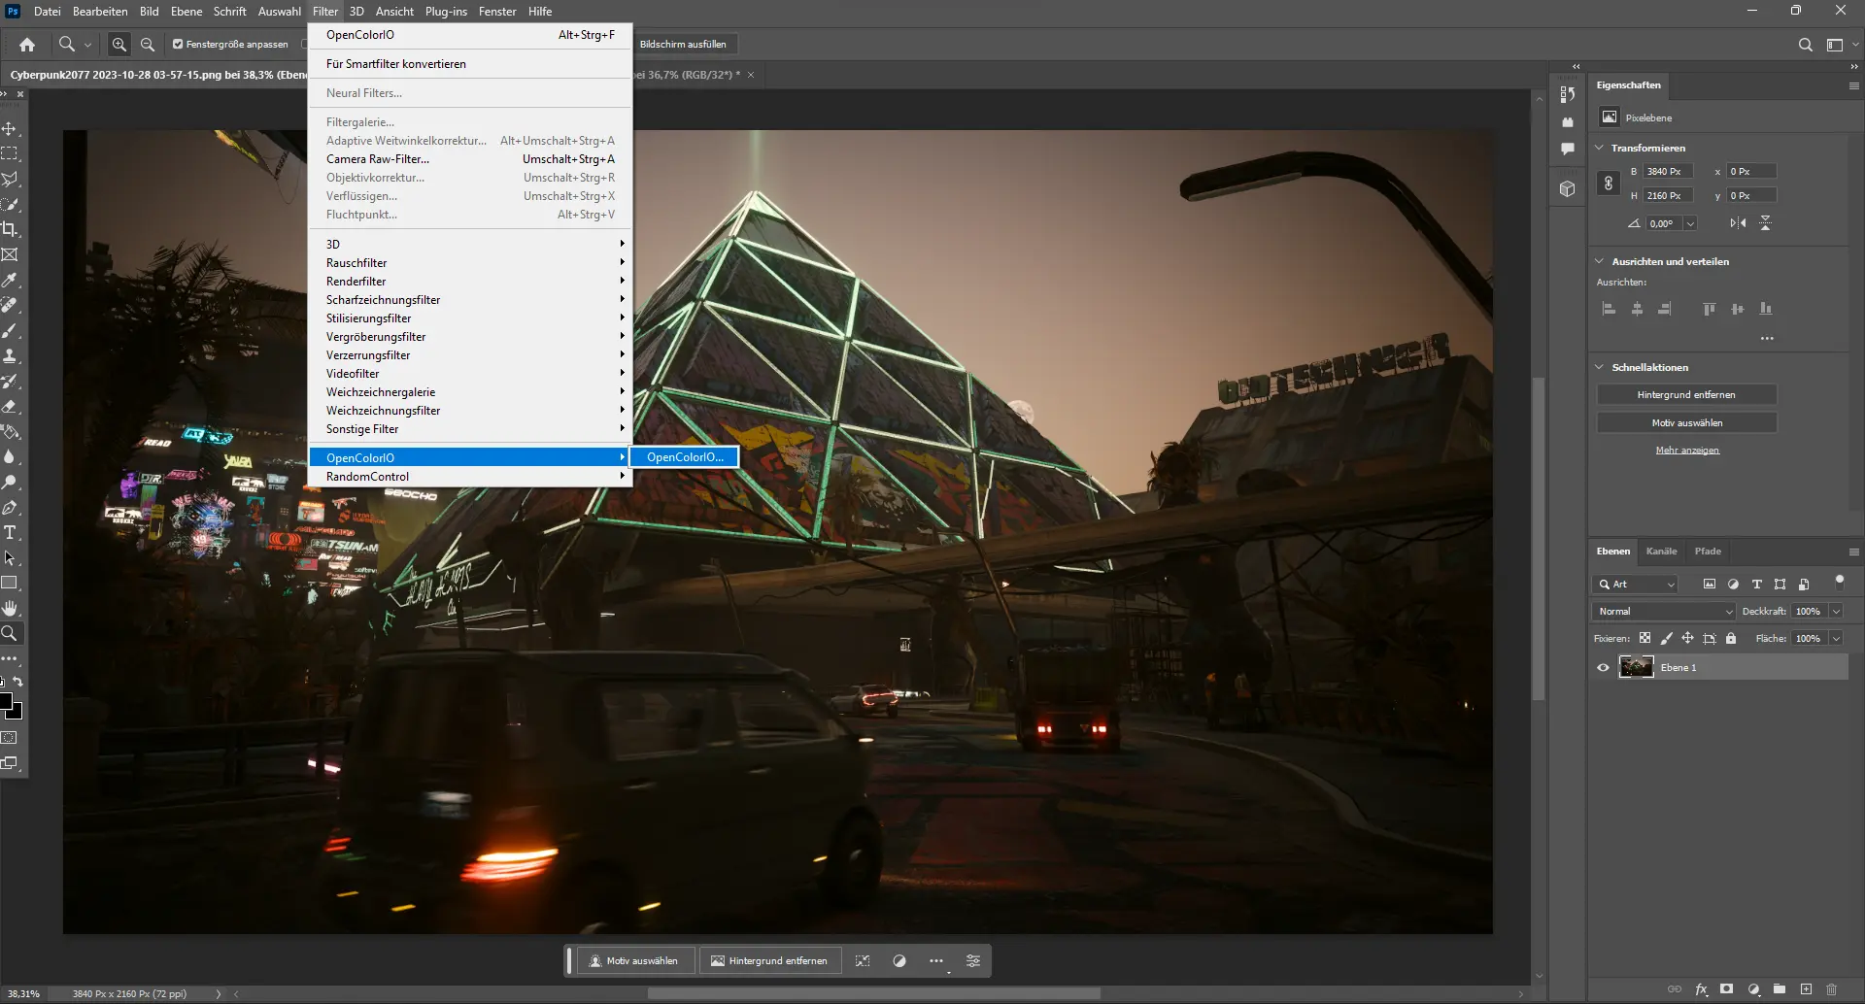Click Motiv auswählen in Eigenschaften panel
The width and height of the screenshot is (1865, 1004).
[x=1686, y=423]
